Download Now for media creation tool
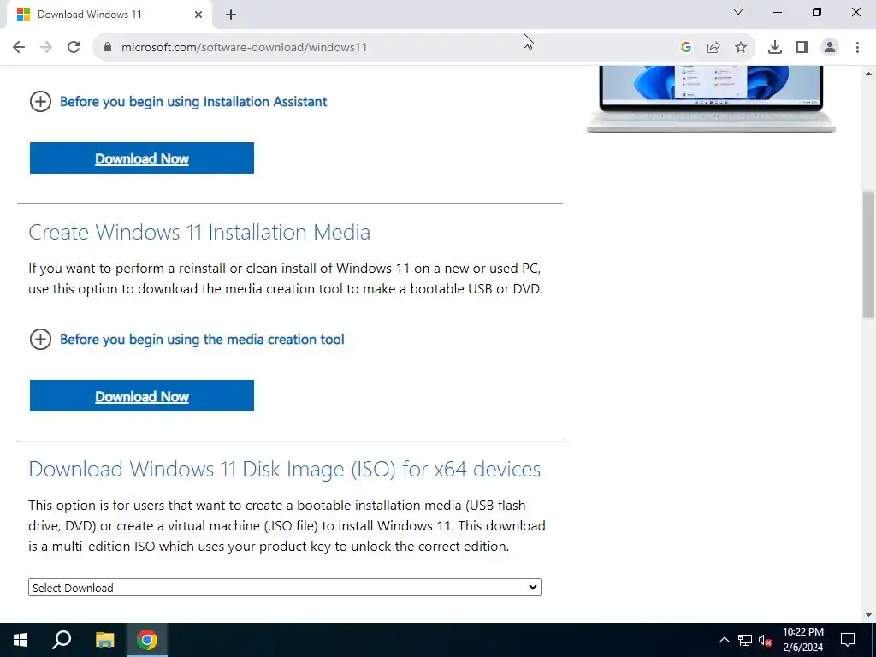This screenshot has height=657, width=876. 142,395
